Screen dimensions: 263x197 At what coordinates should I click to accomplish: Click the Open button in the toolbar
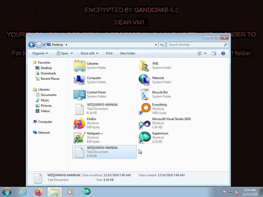point(63,53)
